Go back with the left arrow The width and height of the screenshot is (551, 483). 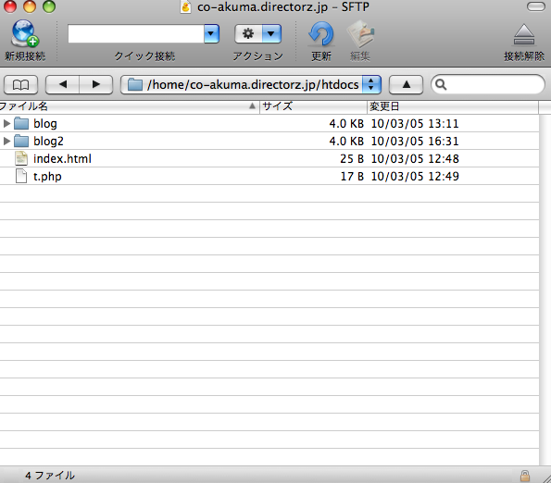click(63, 84)
